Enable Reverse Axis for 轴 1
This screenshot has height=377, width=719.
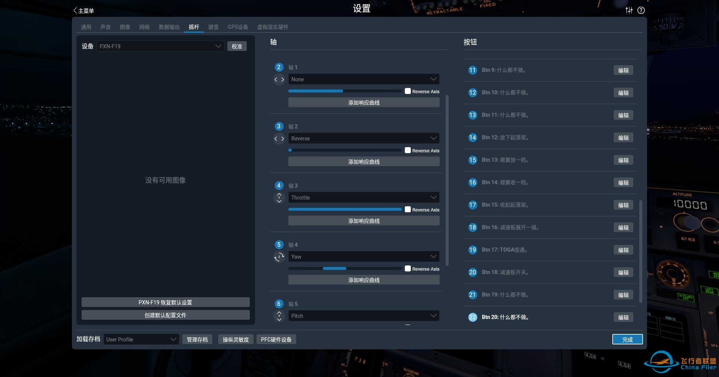coord(407,91)
